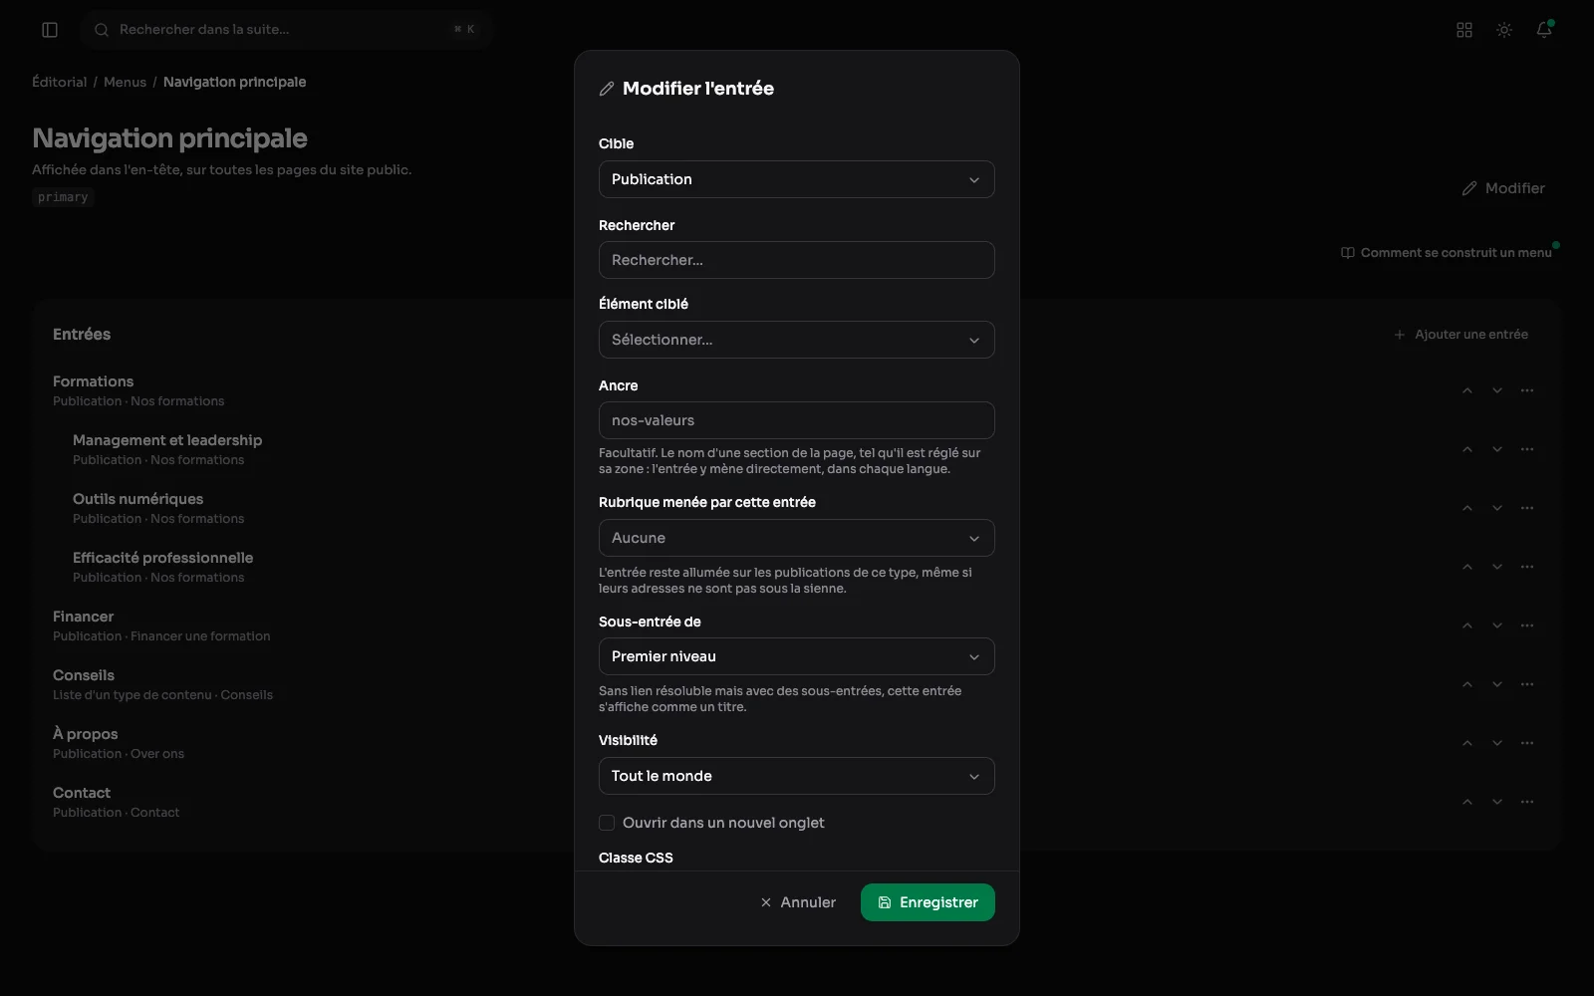This screenshot has height=996, width=1594.
Task: Click the Rechercher field in the dialog
Action: (797, 260)
